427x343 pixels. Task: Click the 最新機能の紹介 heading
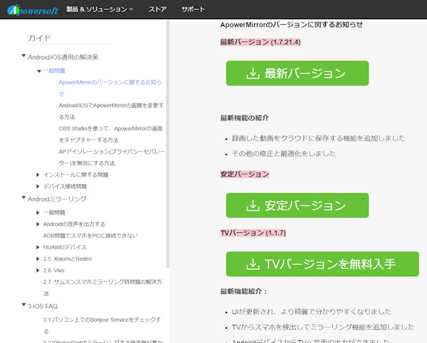coord(244,118)
